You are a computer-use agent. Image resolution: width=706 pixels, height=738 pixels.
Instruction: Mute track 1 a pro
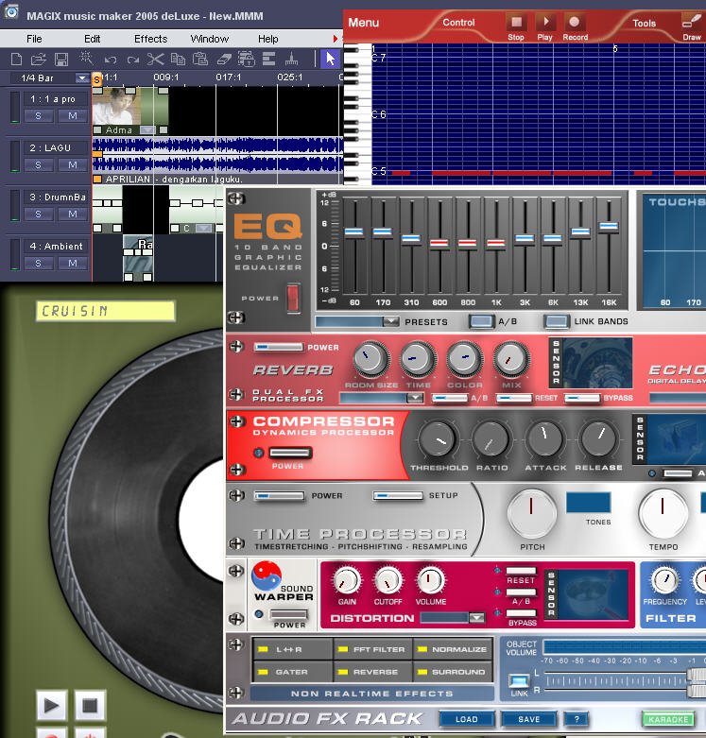pyautogui.click(x=73, y=116)
